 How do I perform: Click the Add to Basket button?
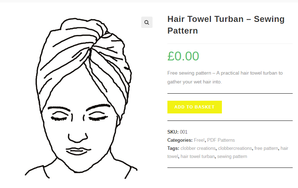coord(194,107)
